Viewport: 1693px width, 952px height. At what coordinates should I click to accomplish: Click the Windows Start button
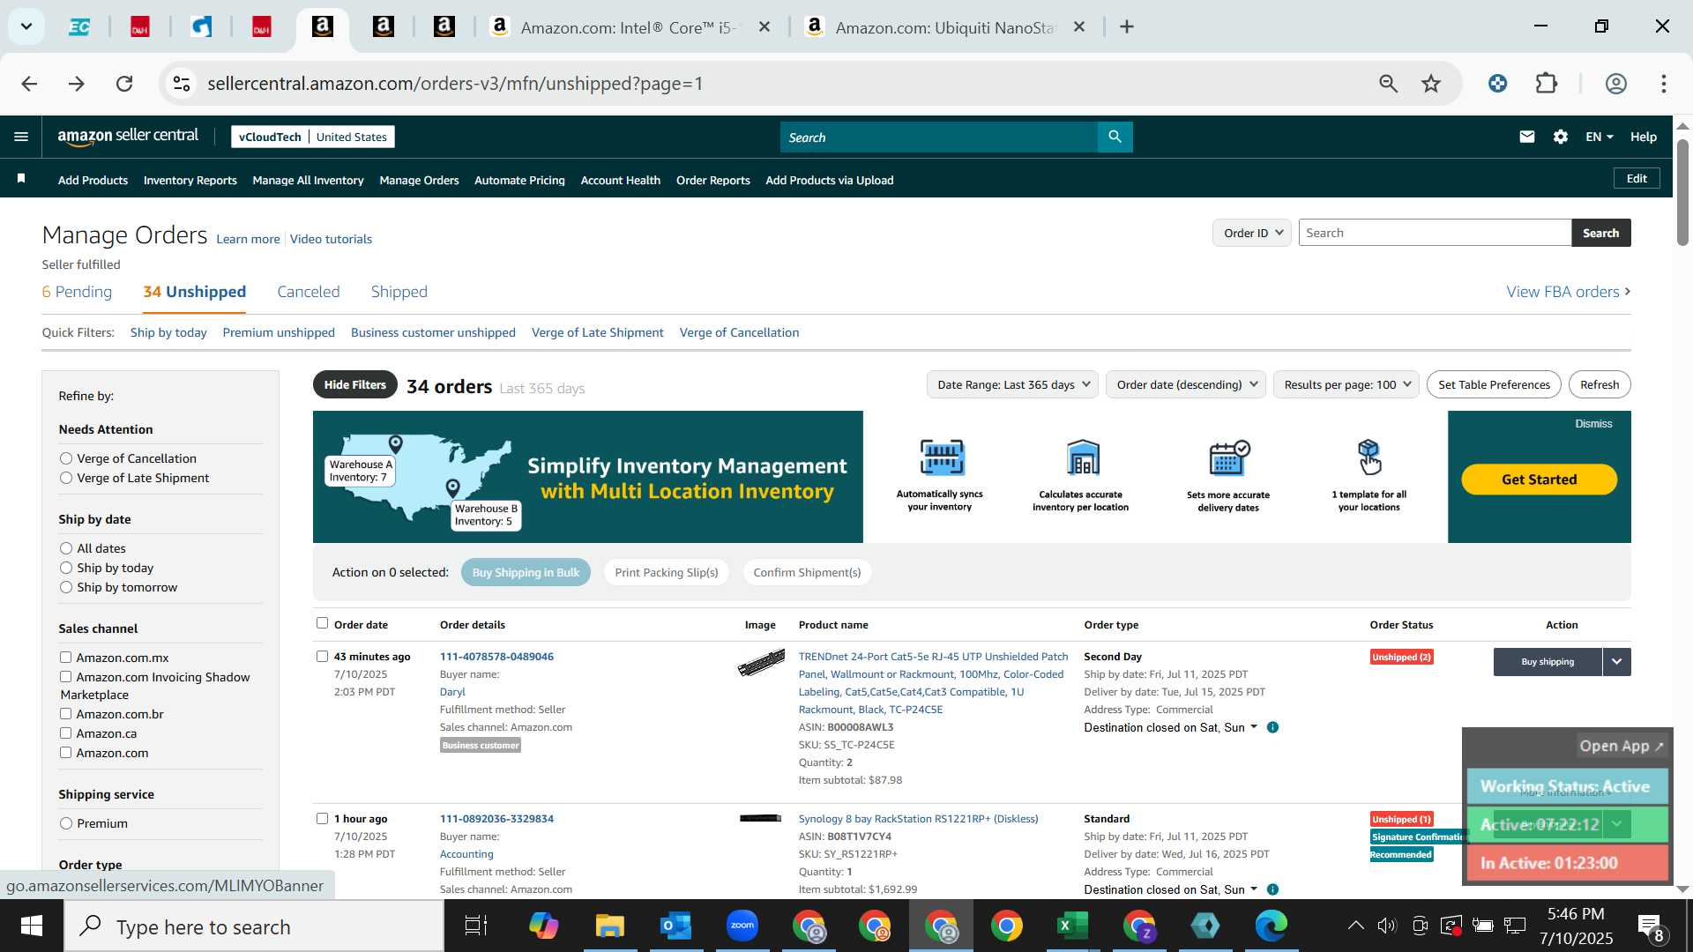pyautogui.click(x=32, y=926)
